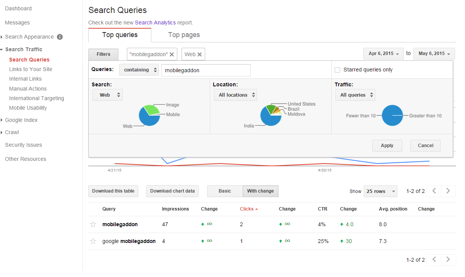Image resolution: width=465 pixels, height=277 pixels.
Task: Click Download this table
Action: 113,191
